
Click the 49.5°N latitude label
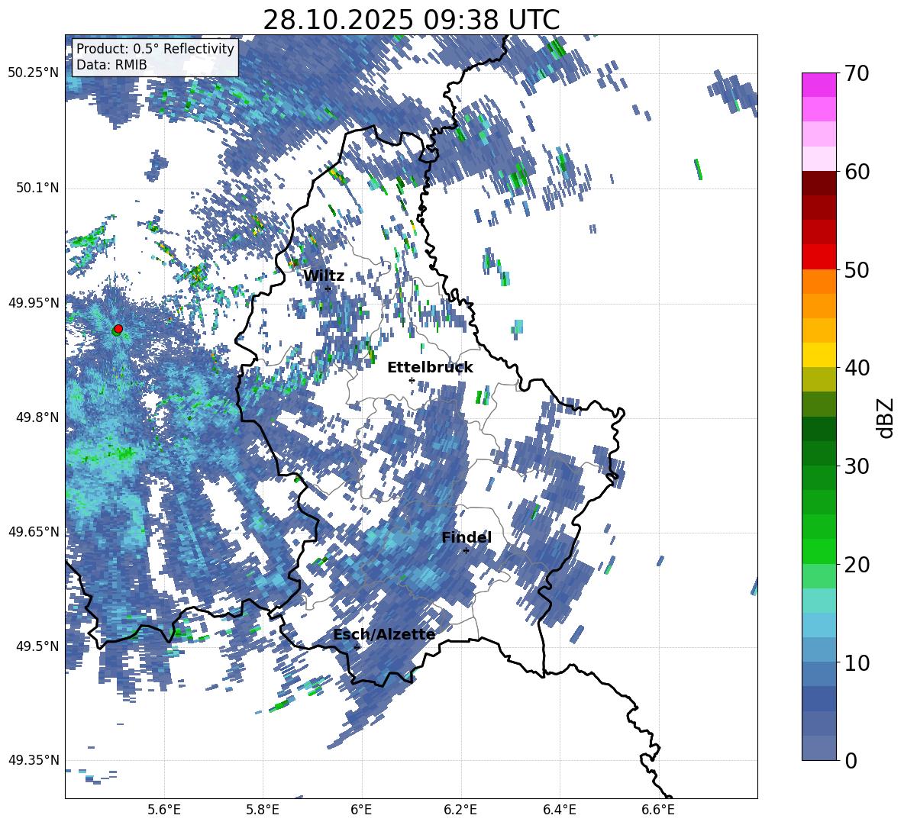[x=37, y=646]
